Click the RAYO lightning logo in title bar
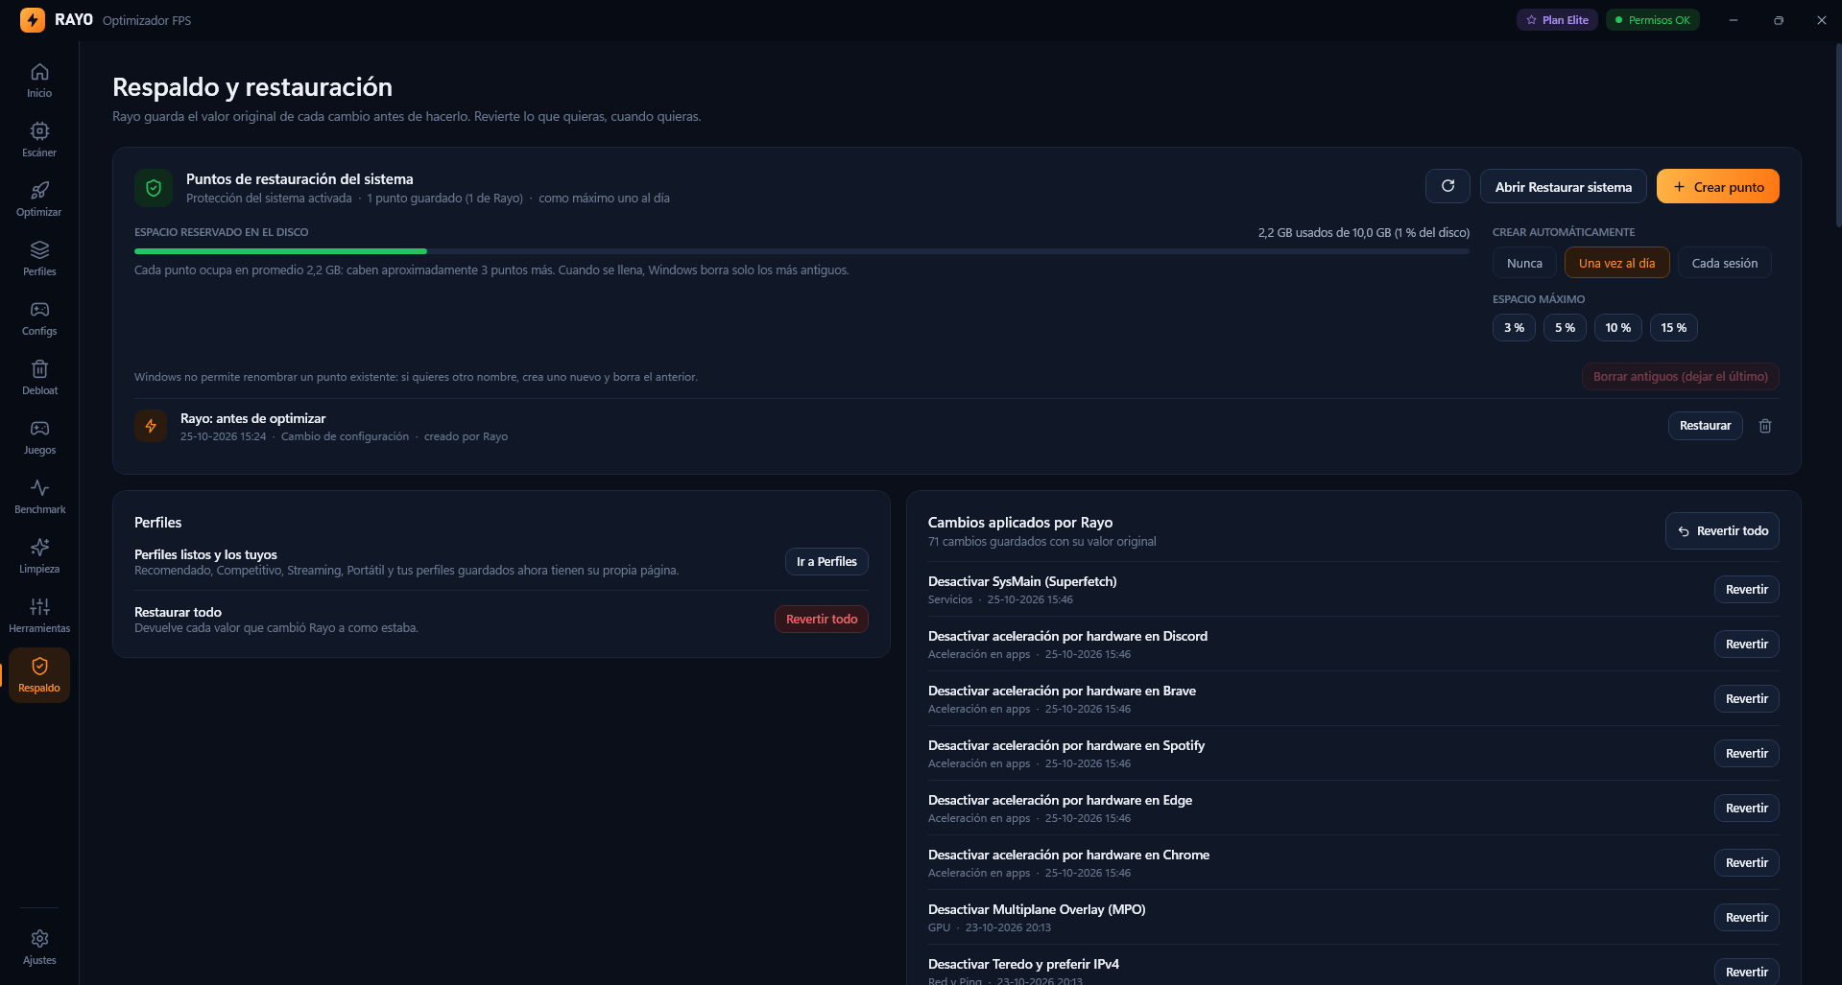The width and height of the screenshot is (1842, 985). [x=33, y=19]
